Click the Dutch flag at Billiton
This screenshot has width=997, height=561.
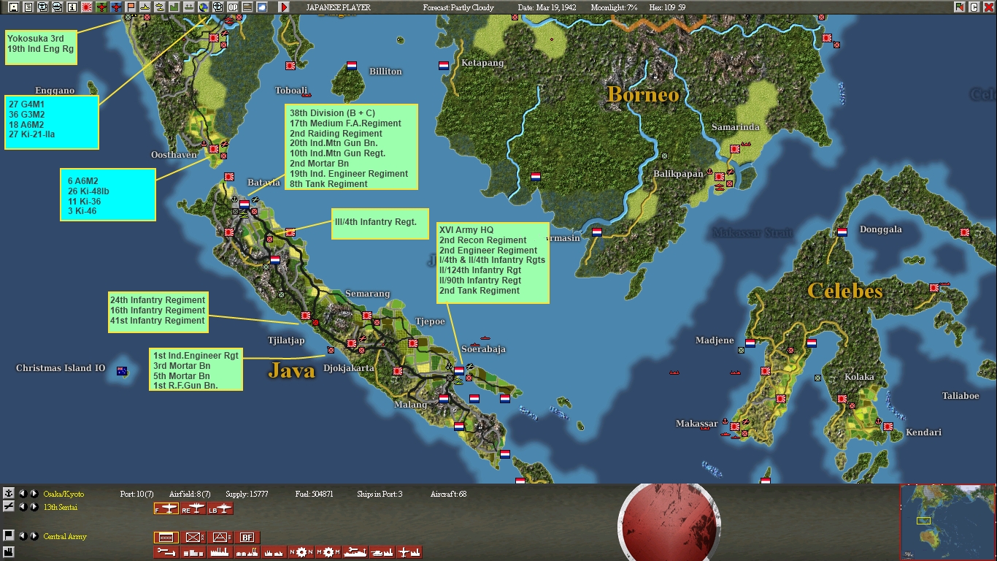pos(352,66)
